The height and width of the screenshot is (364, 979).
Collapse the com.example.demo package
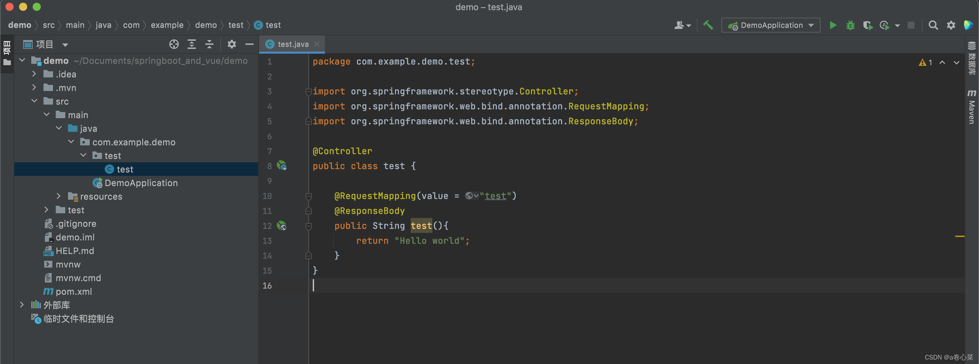[71, 142]
